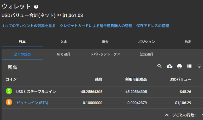Click the orange Bitcoin coin icon
Screen dimensions: 203x120
pos(9,102)
